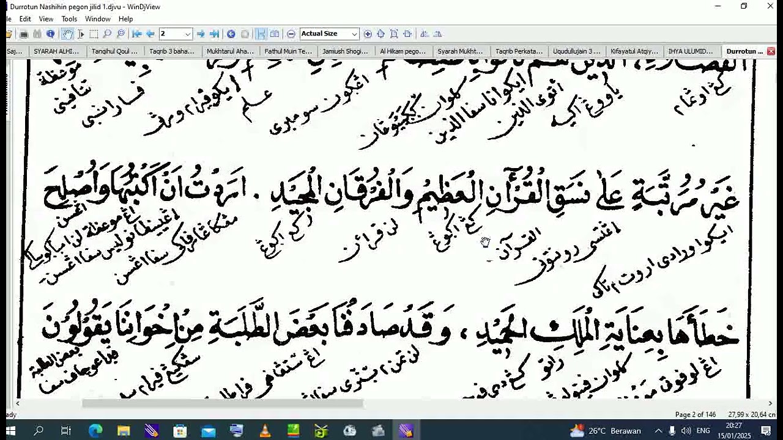Open the page number dropdown
Image resolution: width=783 pixels, height=440 pixels.
pos(188,34)
